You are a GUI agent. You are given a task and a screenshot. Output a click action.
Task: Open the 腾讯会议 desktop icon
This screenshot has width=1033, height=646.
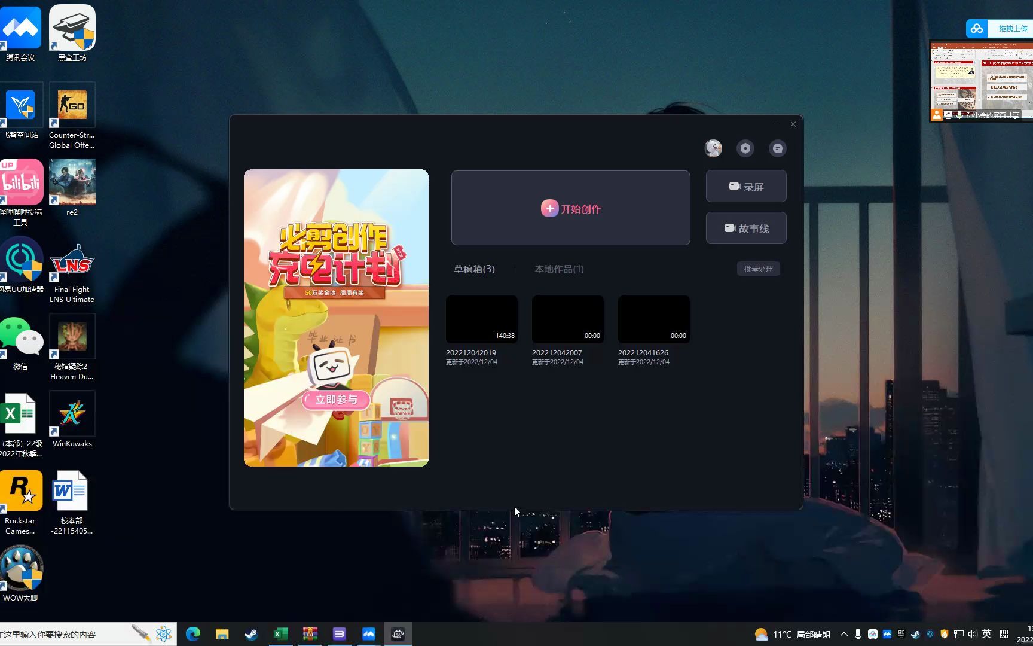coord(20,33)
